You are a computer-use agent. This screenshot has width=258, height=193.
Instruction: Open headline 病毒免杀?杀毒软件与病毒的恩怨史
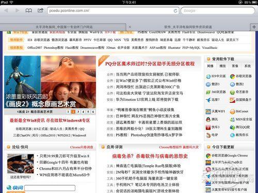[150, 156]
